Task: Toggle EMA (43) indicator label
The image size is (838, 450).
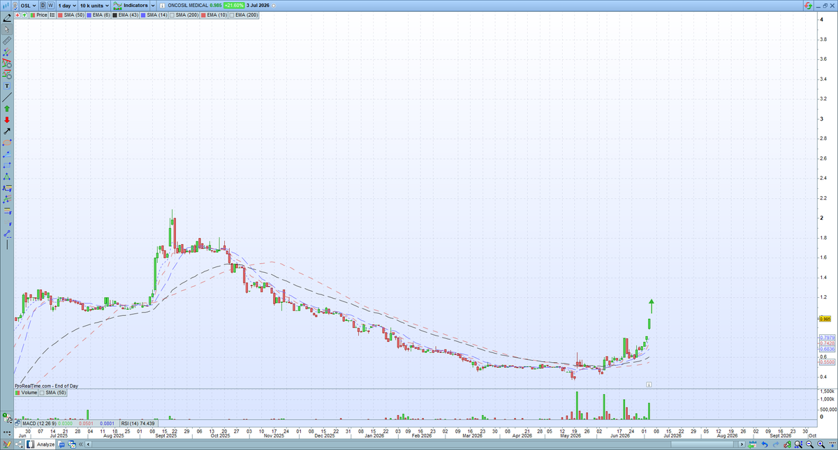Action: (125, 15)
